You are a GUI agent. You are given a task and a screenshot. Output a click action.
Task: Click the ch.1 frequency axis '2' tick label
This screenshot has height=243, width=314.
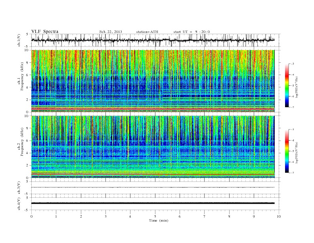[x=27, y=100]
